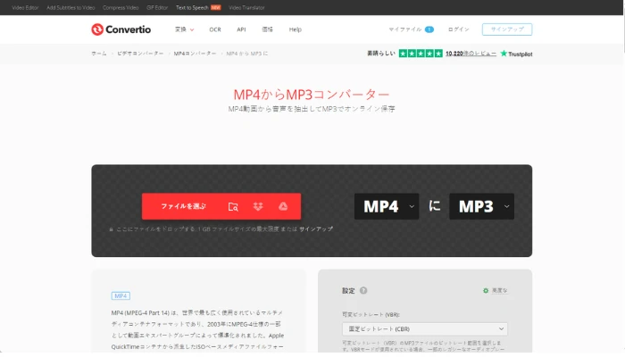This screenshot has width=625, height=357.
Task: Open Video Editor in top bar
Action: coord(25,7)
